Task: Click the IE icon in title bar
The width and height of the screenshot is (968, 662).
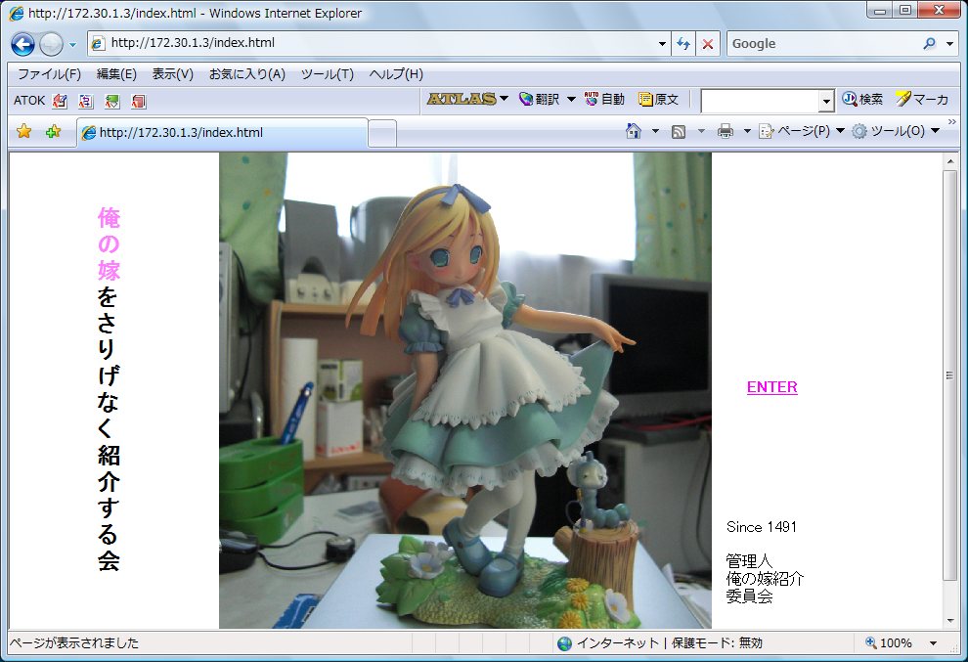Action: coord(17,13)
